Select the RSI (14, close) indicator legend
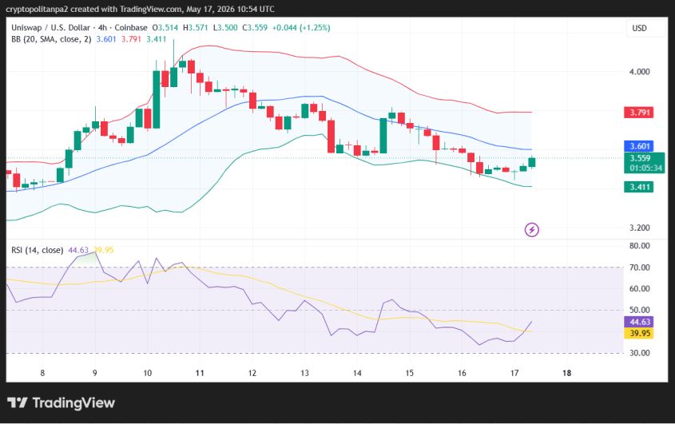675x424 pixels. click(x=37, y=250)
